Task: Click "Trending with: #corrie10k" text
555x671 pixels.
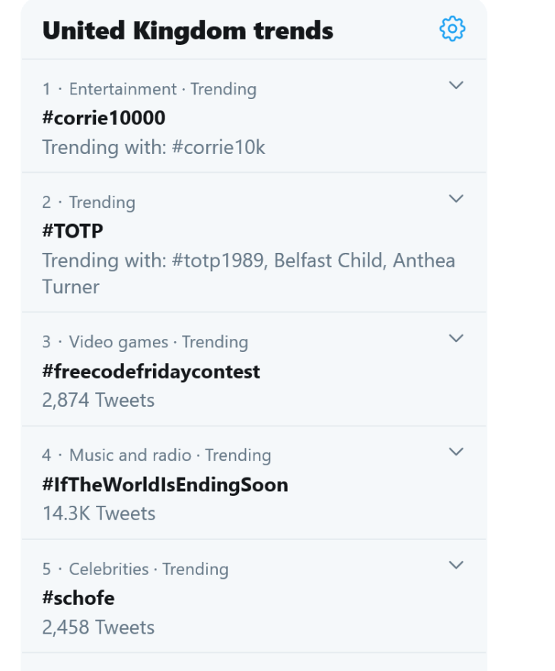Action: point(154,146)
